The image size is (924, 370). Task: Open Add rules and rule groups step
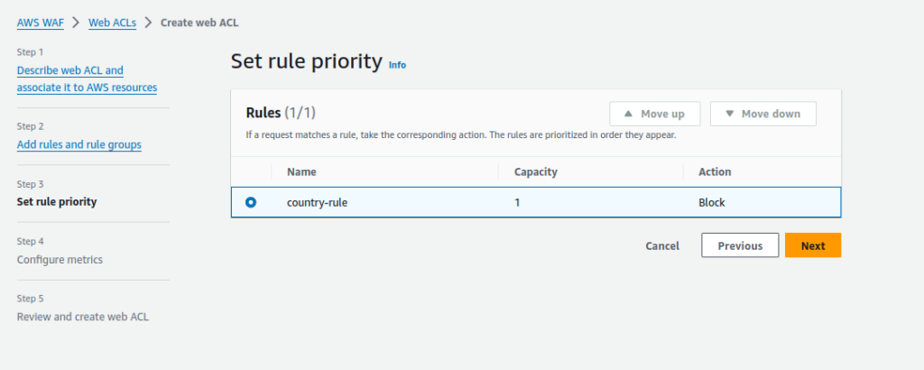79,144
